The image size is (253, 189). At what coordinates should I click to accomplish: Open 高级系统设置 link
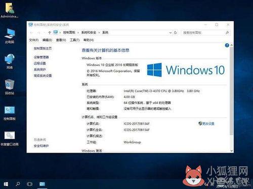coord(43,76)
